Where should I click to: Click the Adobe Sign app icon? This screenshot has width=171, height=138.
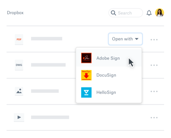86,58
